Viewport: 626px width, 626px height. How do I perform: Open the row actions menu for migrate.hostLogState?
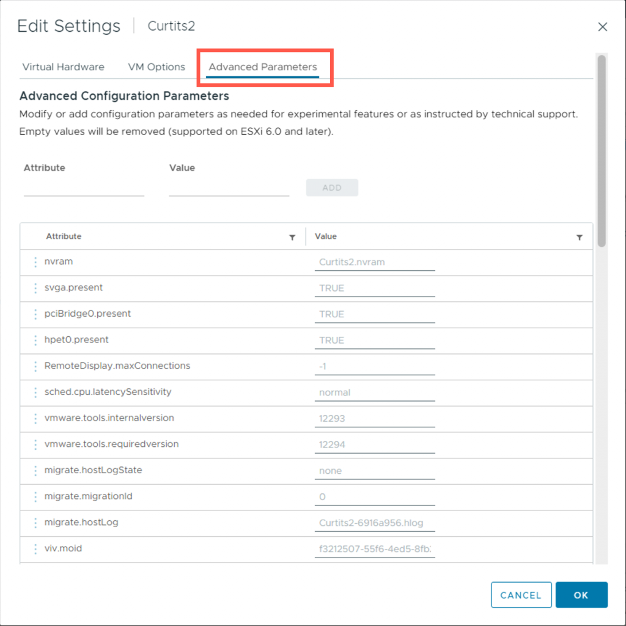click(35, 471)
